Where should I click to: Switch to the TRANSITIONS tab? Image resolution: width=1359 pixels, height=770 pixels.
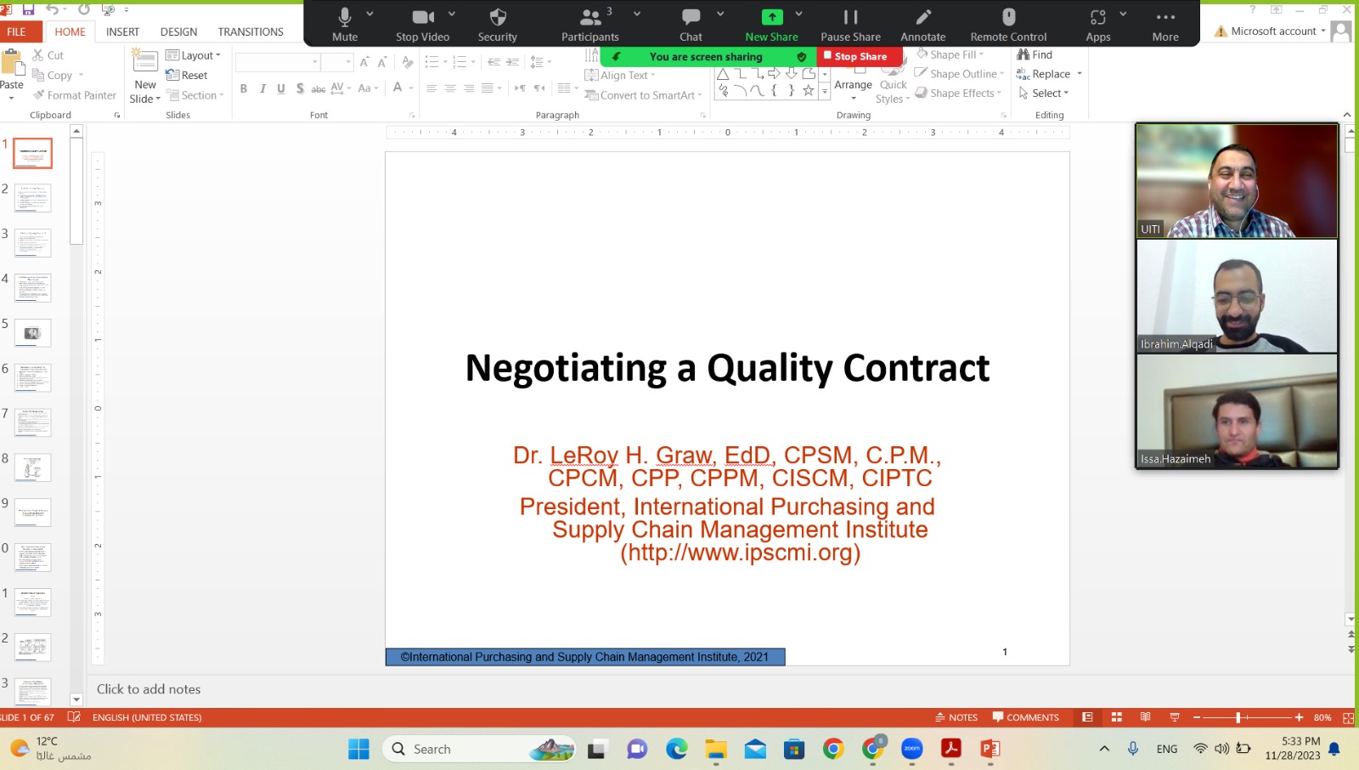pos(251,31)
